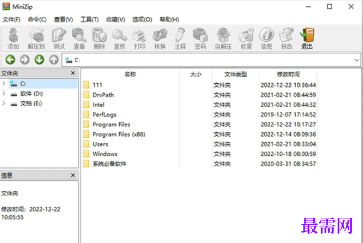
Task: Open the 文件(F) menu
Action: click(x=12, y=19)
